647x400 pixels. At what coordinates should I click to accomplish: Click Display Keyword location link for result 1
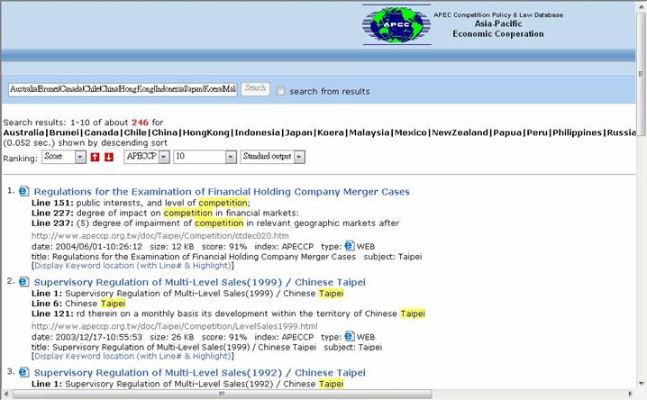click(132, 266)
